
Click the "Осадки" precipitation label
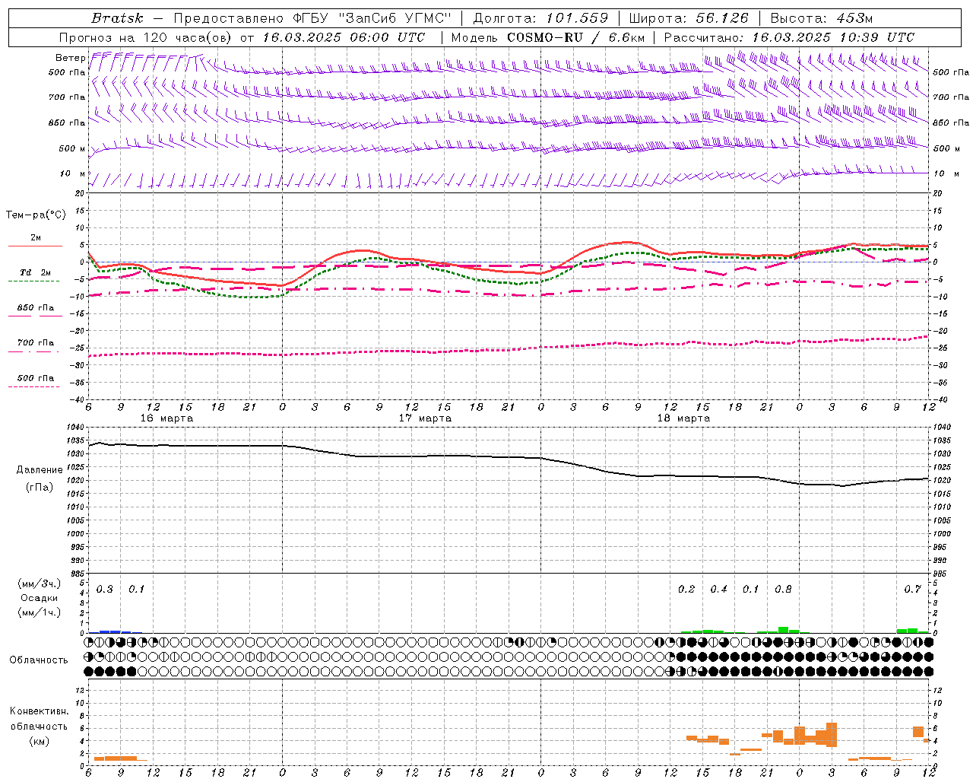click(x=40, y=598)
